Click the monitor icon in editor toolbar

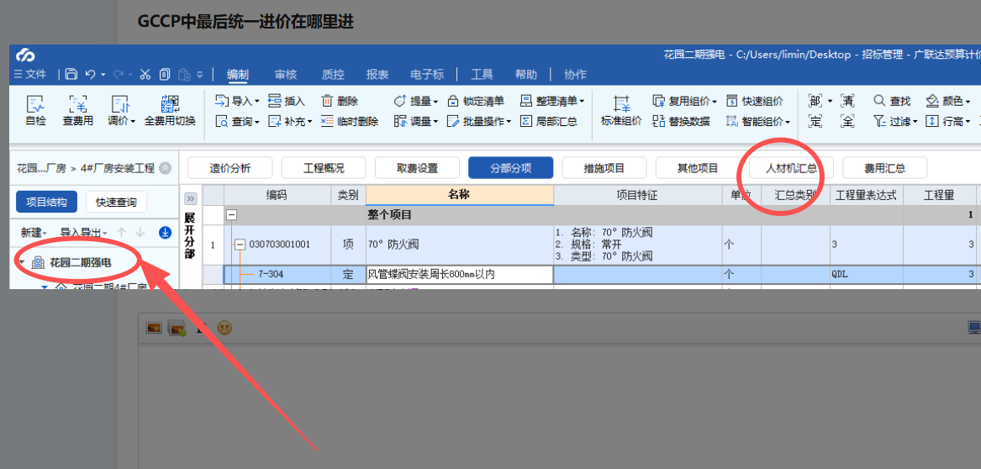coord(974,327)
